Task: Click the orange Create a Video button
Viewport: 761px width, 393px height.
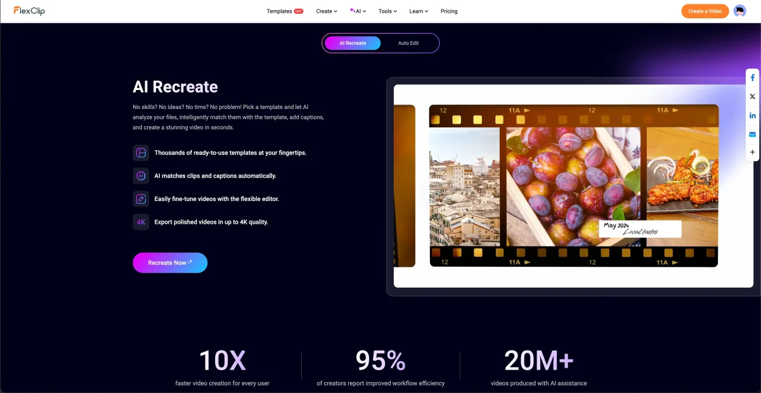Action: pos(705,11)
